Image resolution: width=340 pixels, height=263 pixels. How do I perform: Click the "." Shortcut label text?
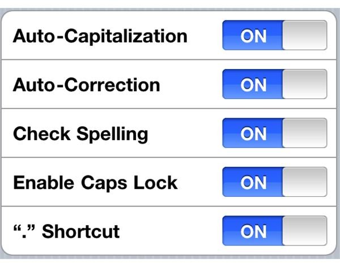click(66, 231)
